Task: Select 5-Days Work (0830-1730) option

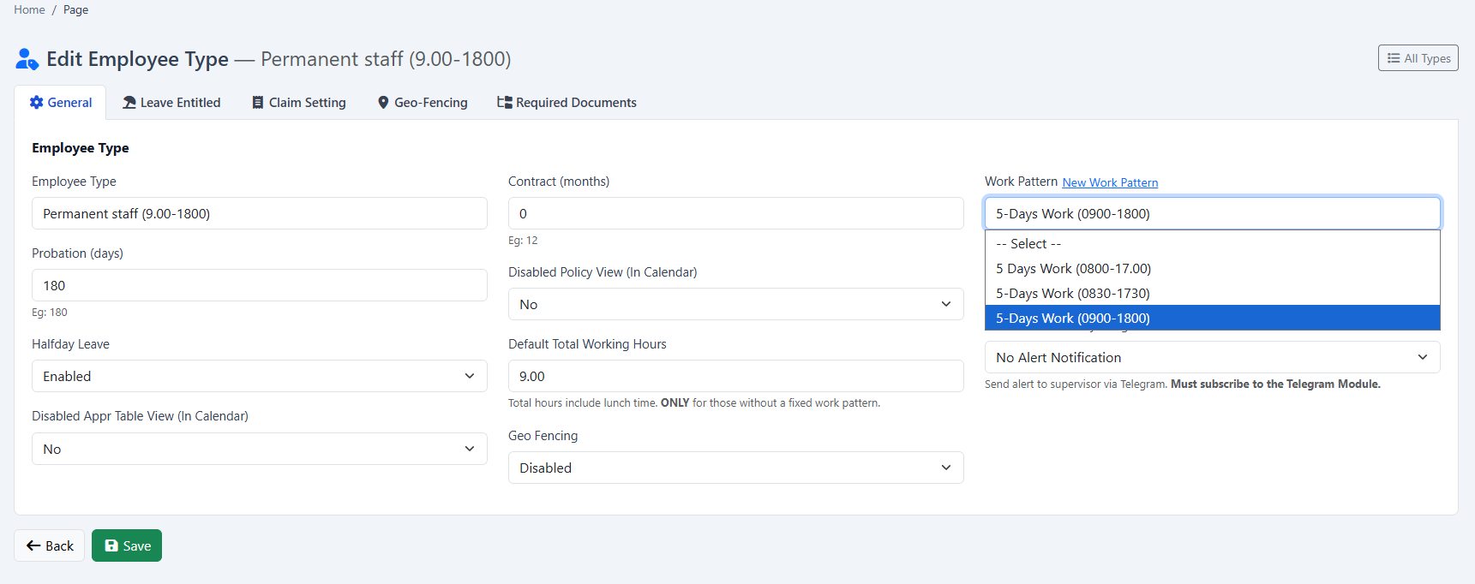Action: [x=1212, y=294]
